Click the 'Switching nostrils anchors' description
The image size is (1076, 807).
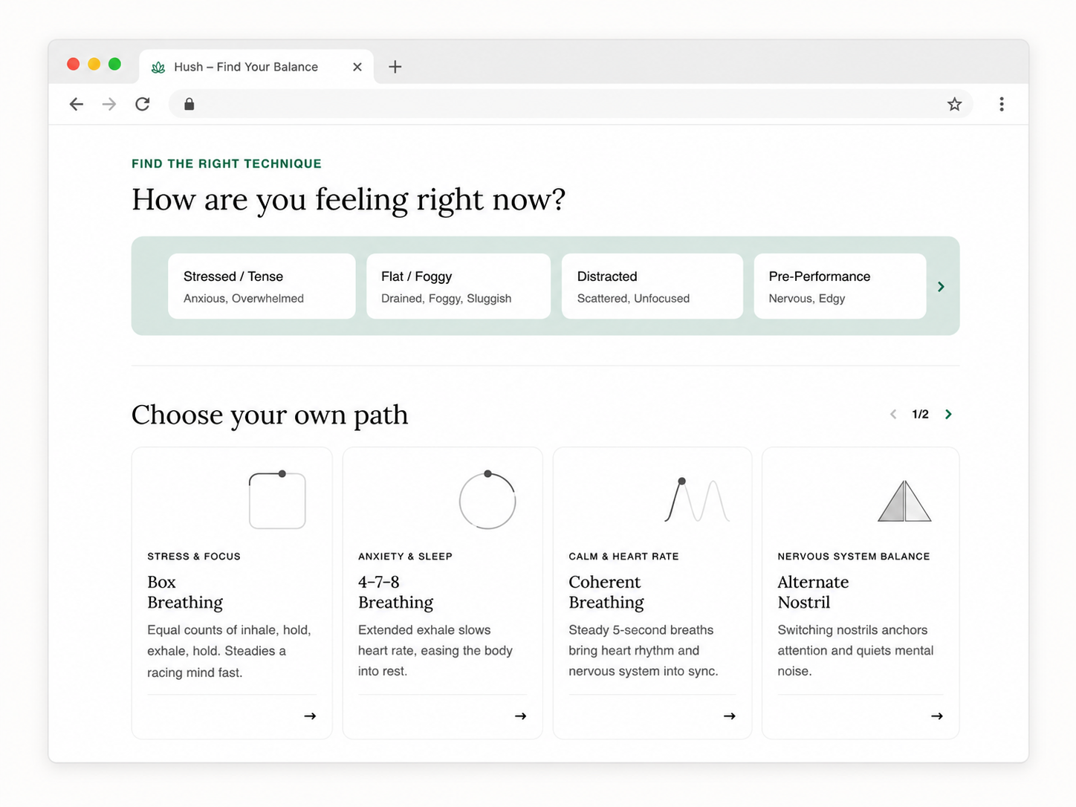pos(855,650)
